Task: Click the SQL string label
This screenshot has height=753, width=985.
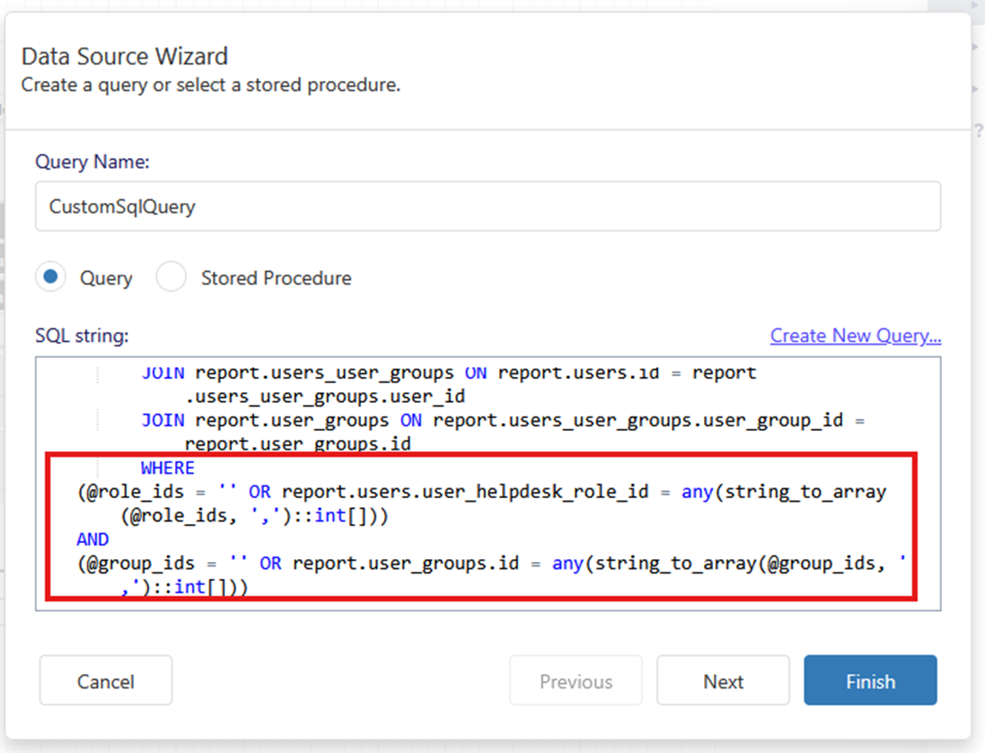Action: [x=82, y=336]
